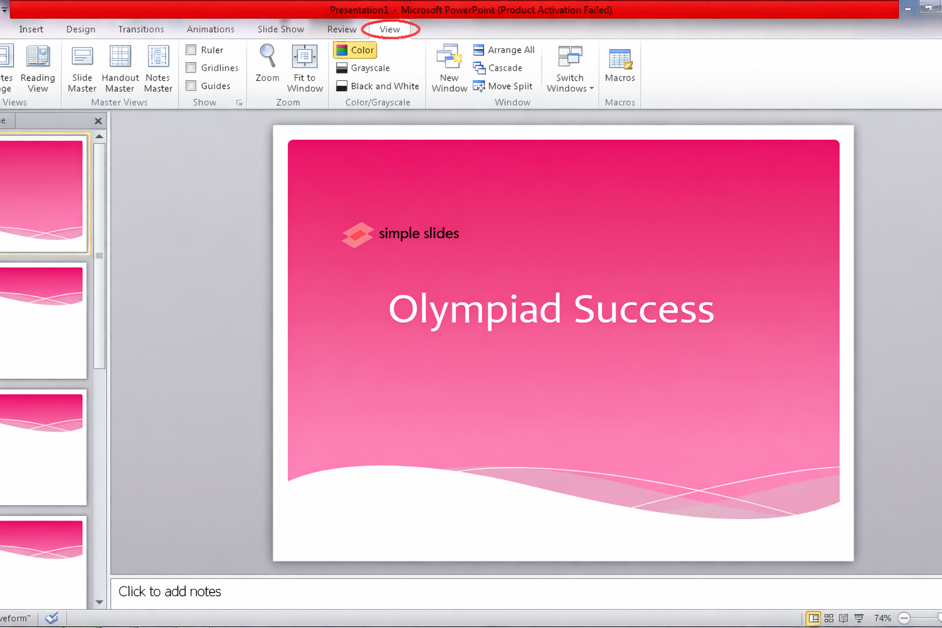942x628 pixels.
Task: Open the Show group dialog launcher
Action: 239,103
